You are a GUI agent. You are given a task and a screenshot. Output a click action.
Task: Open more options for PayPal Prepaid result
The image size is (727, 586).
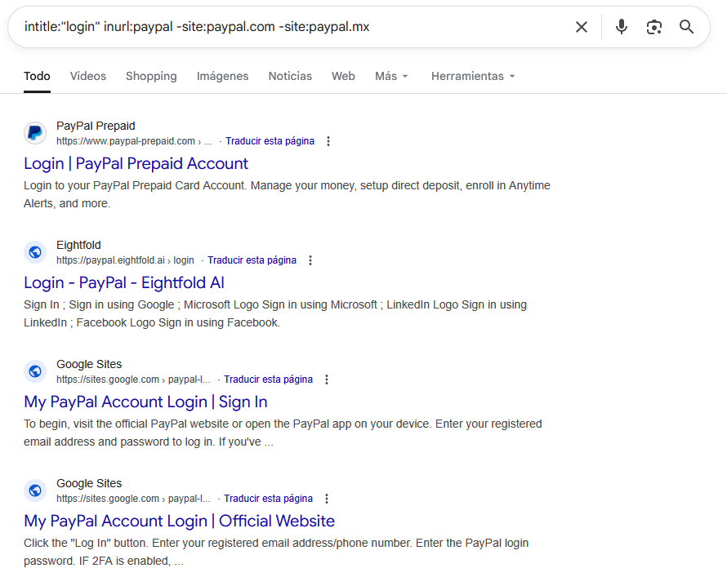[328, 141]
